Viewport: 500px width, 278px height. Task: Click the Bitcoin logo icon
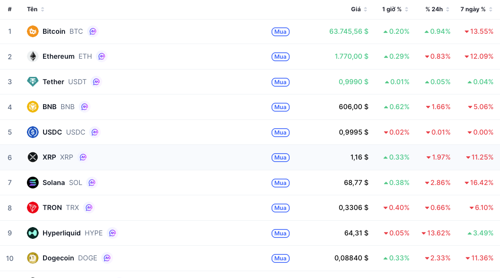(x=32, y=31)
